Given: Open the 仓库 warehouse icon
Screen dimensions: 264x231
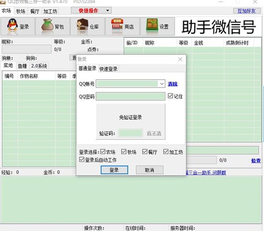Looking at the screenshot, I should [x=88, y=26].
